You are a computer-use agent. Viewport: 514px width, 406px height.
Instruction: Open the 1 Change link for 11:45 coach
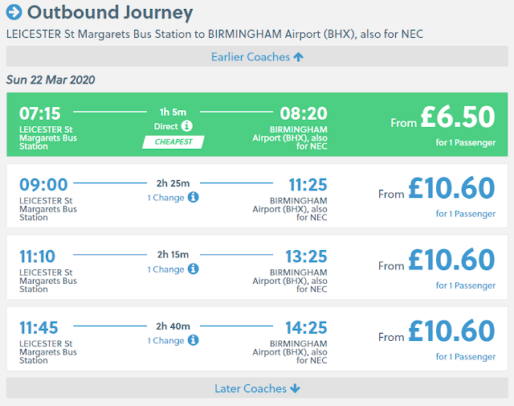[x=165, y=340]
